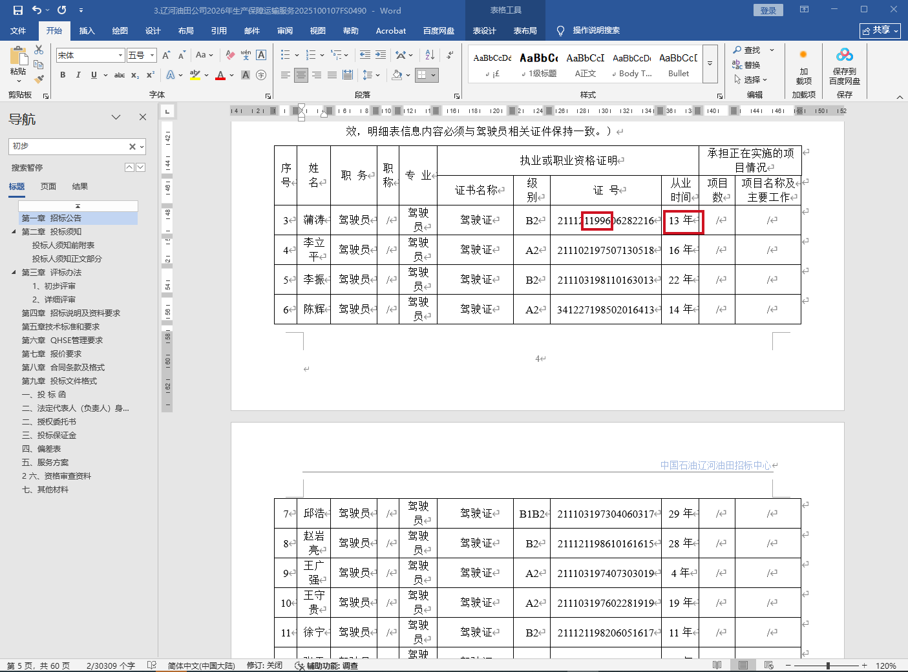Apply superscript formatting
The height and width of the screenshot is (672, 908).
pos(150,75)
